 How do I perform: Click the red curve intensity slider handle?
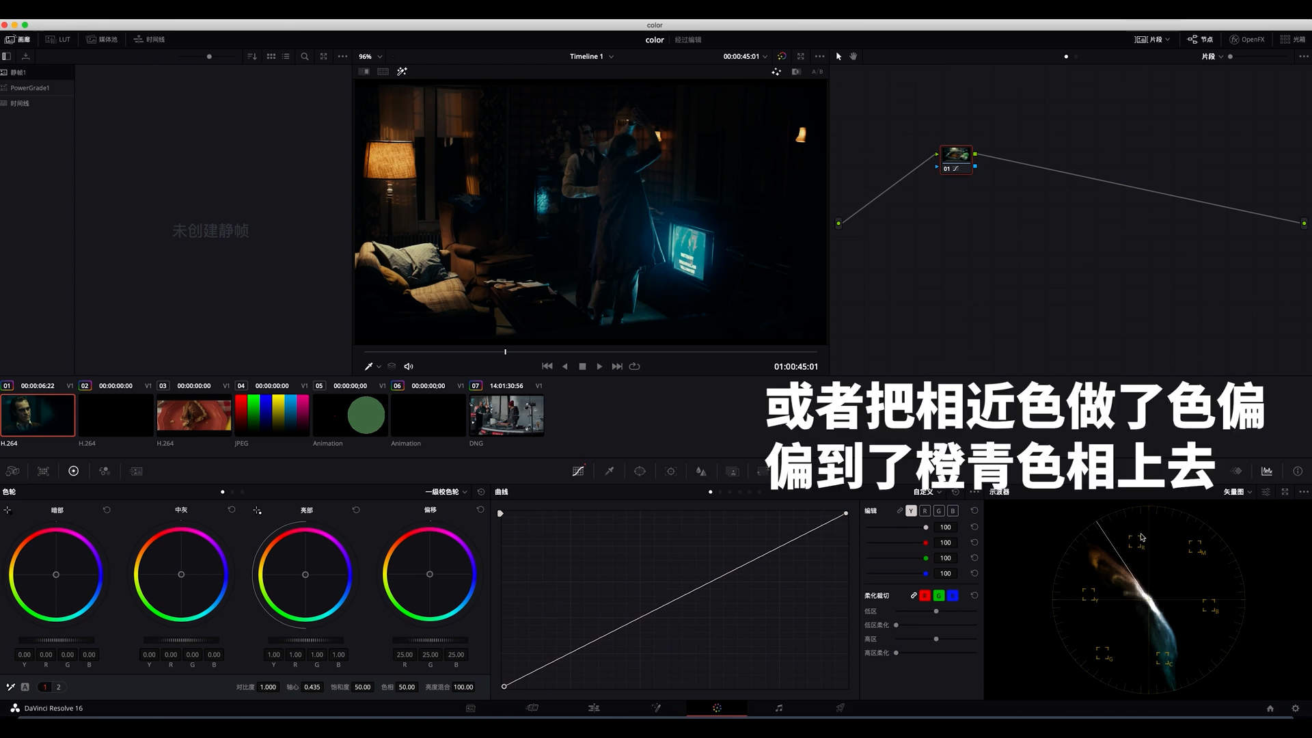click(925, 543)
